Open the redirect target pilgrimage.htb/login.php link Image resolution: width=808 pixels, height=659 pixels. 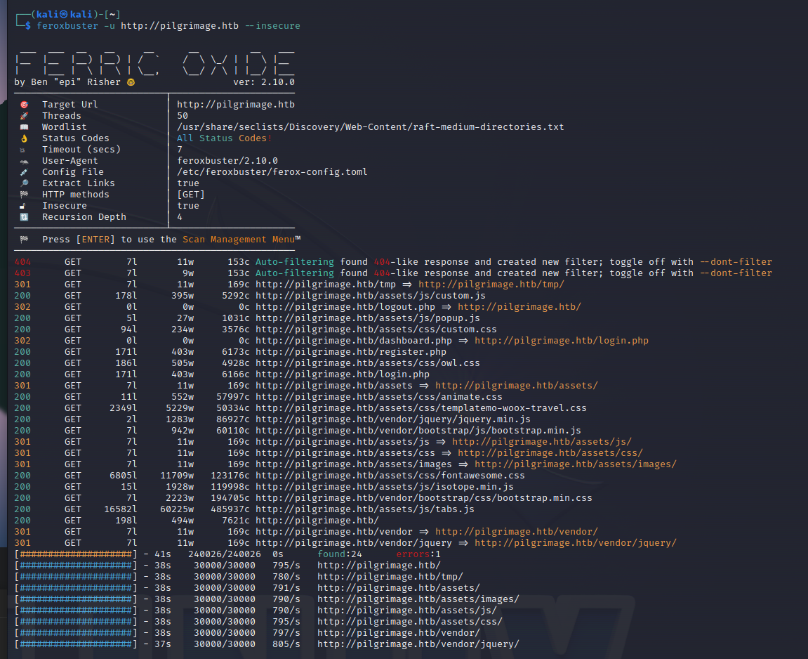coord(561,341)
